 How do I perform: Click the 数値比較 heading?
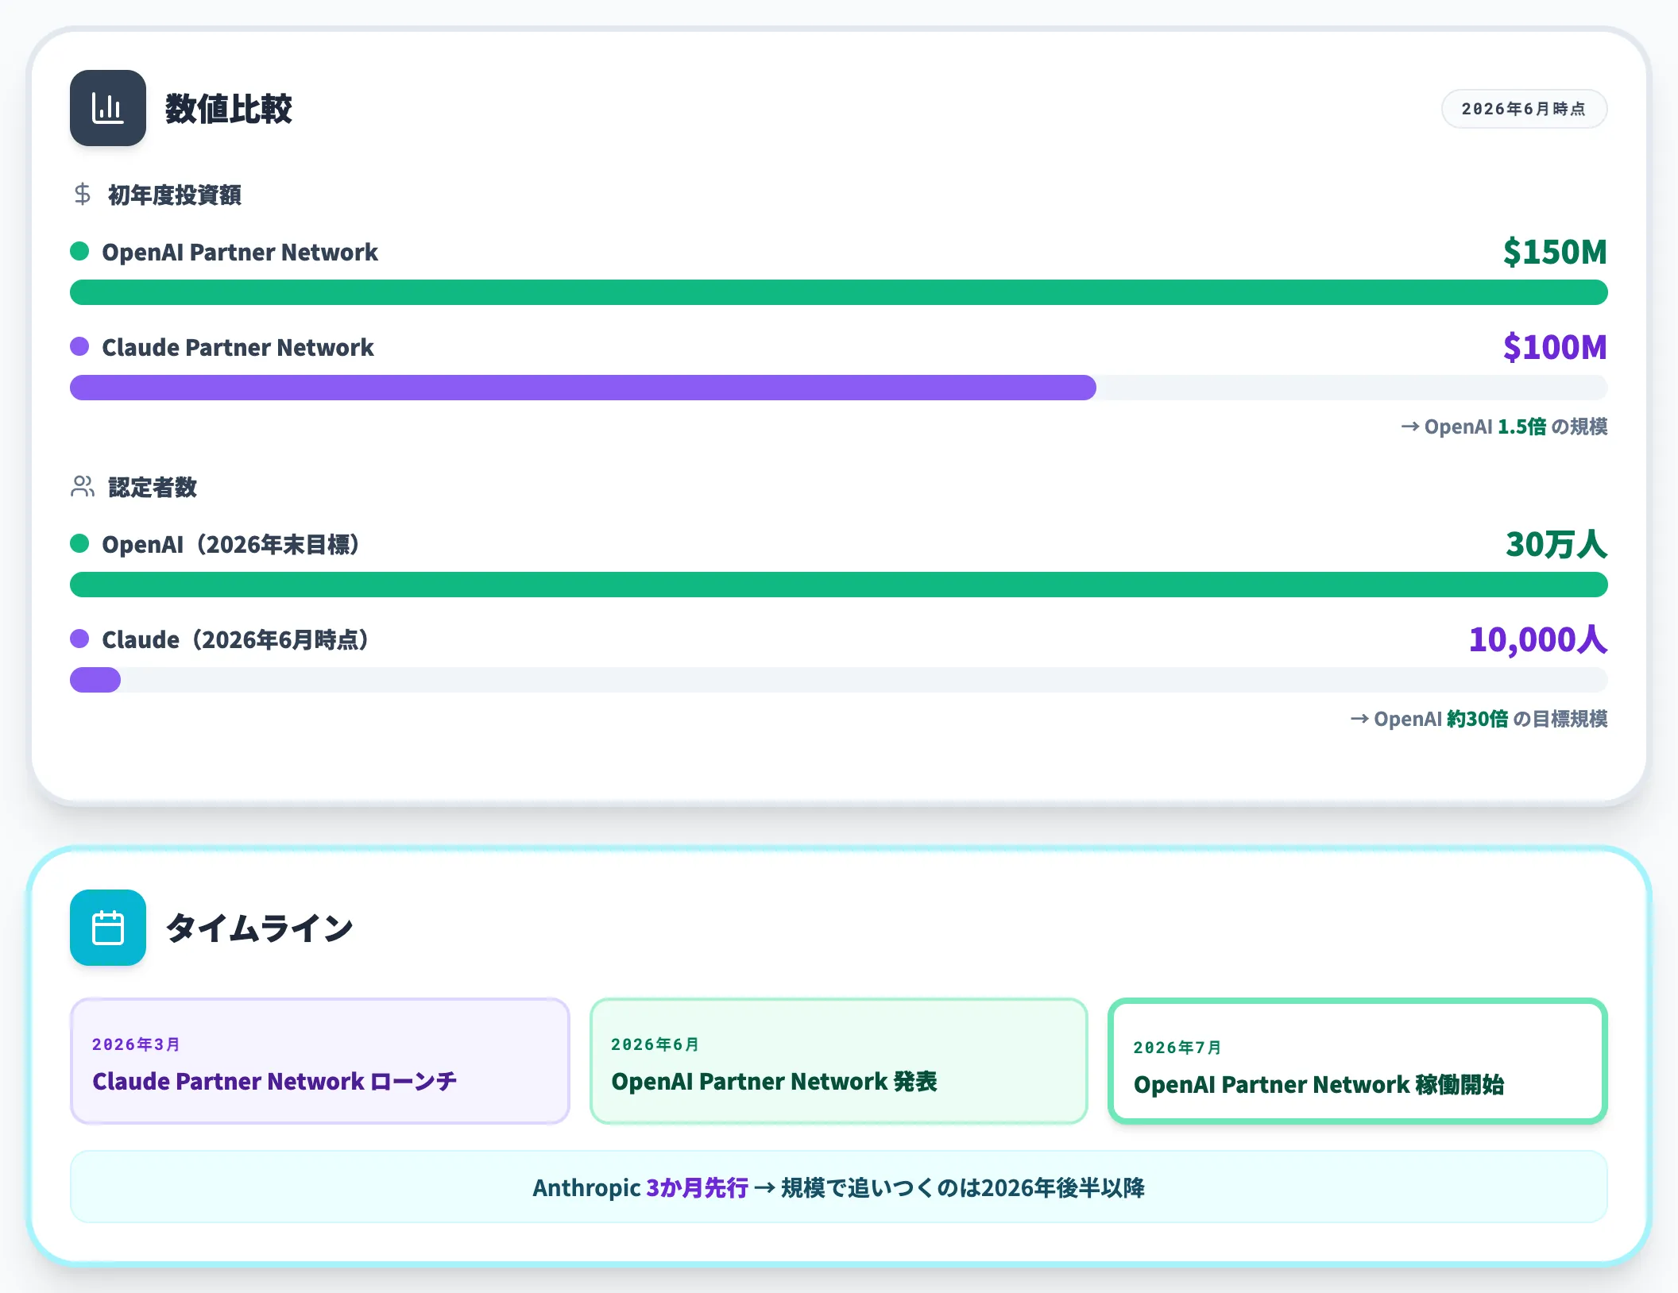pos(229,109)
